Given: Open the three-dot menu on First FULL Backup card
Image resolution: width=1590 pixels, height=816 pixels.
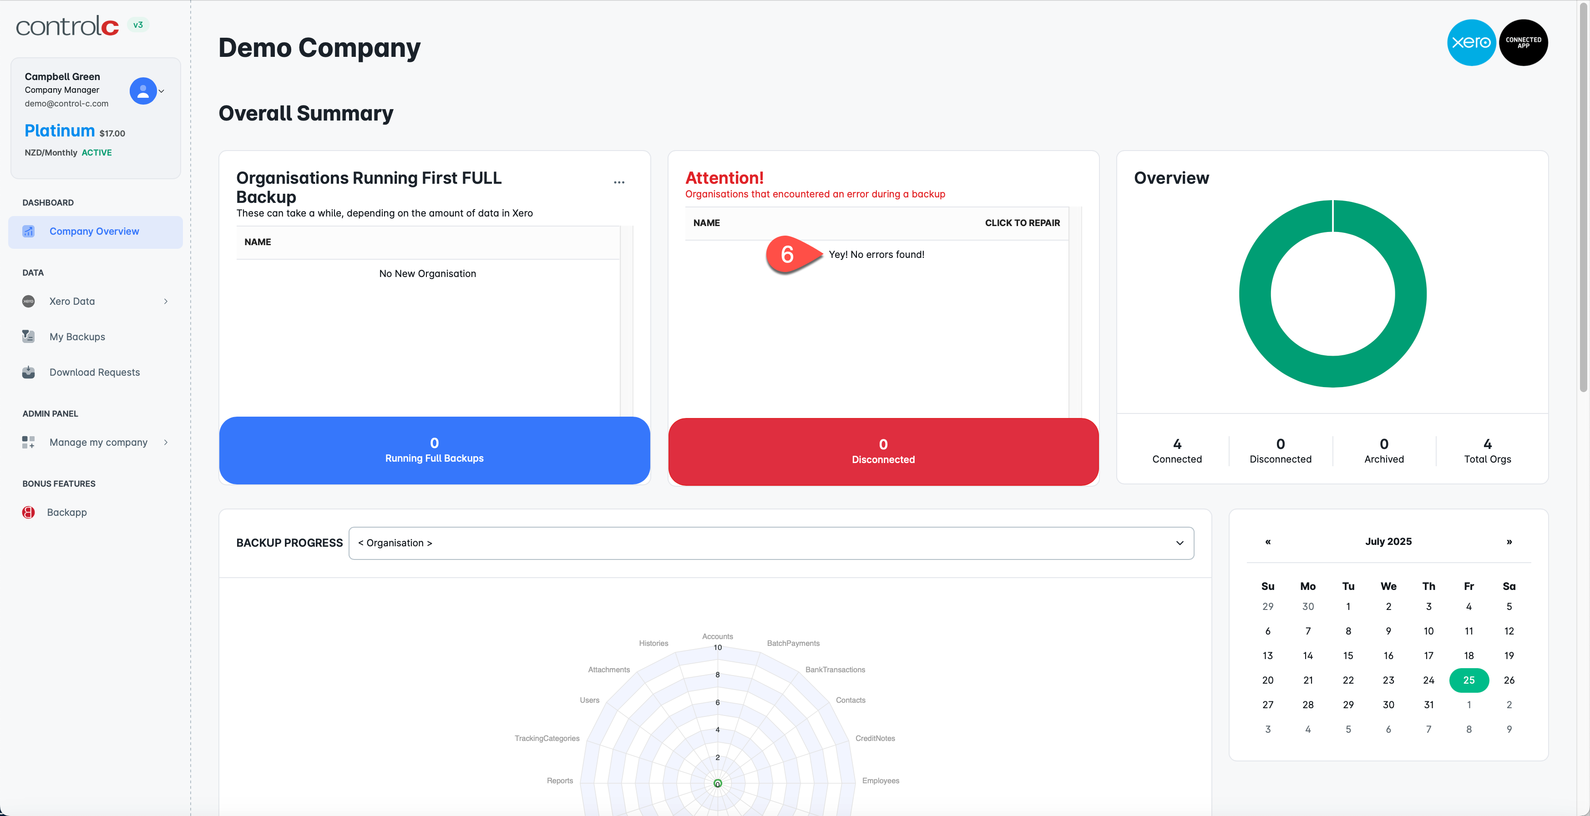Looking at the screenshot, I should coord(619,182).
